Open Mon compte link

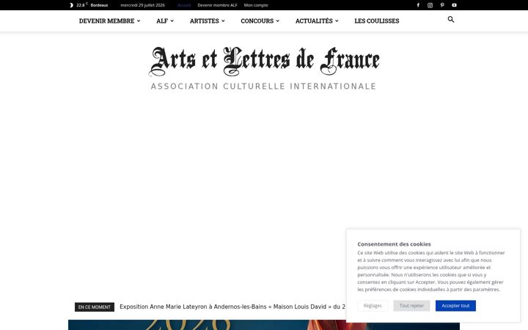[256, 5]
